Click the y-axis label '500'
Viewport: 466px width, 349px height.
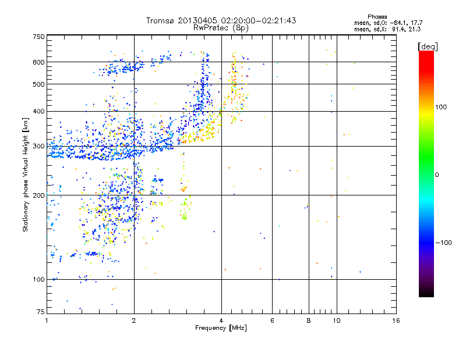pos(38,84)
